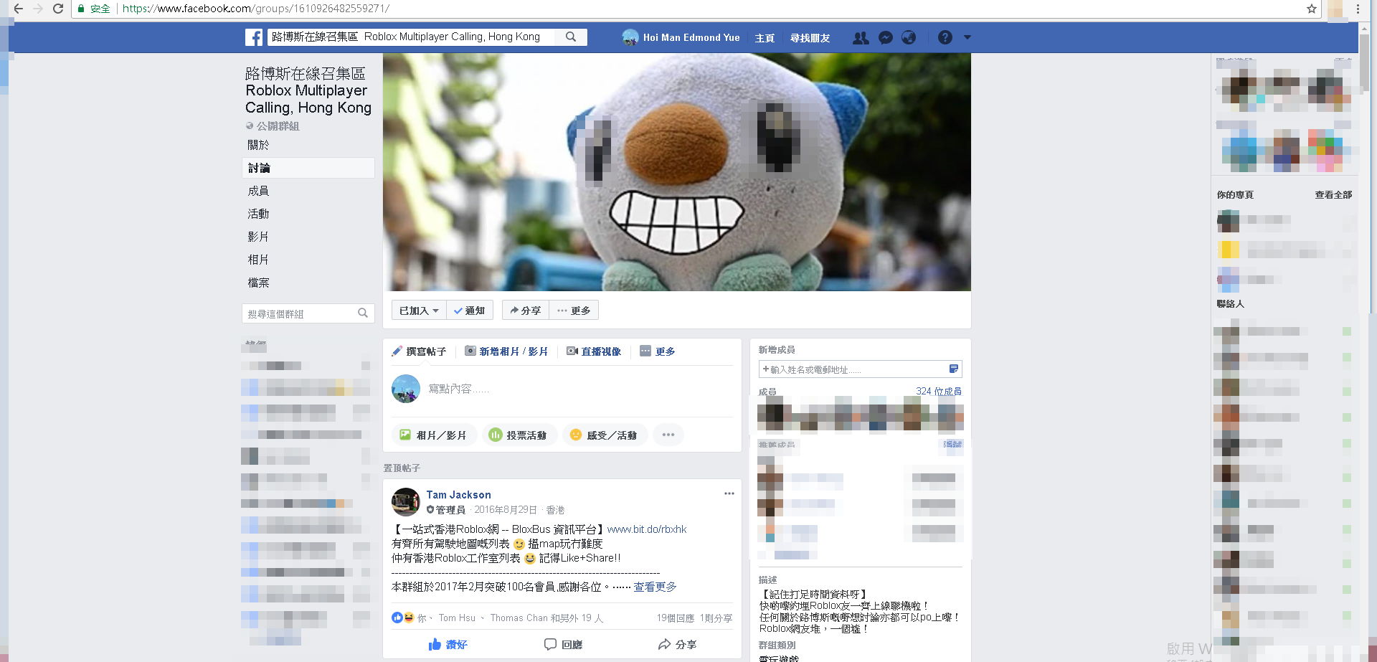1377x662 pixels.
Task: Expand post with 查看更多
Action: pos(655,587)
